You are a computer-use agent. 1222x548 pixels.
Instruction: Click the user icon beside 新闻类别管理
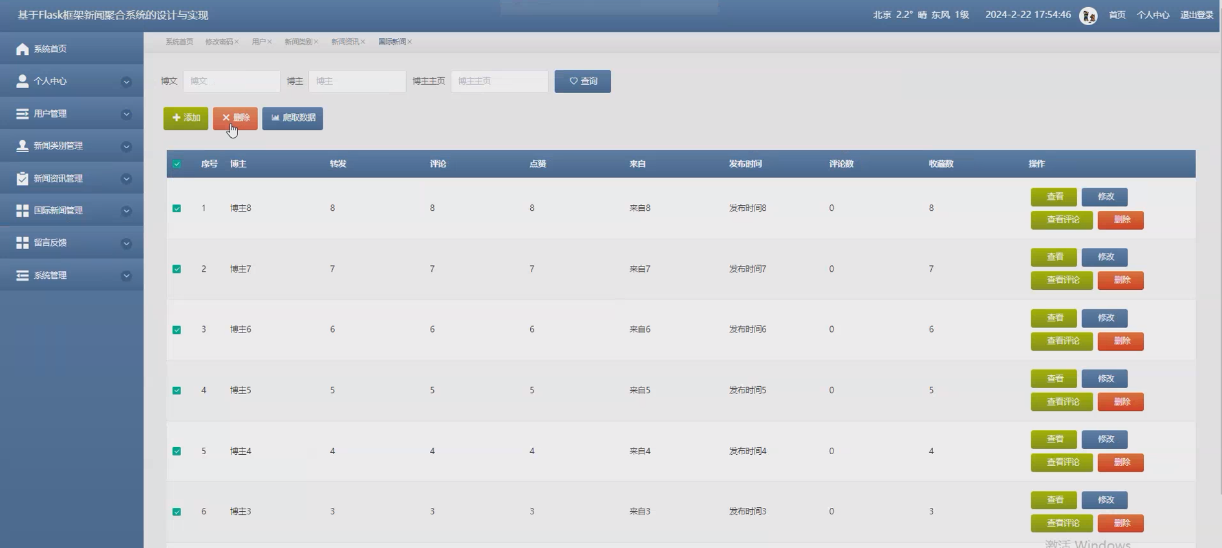pos(23,146)
